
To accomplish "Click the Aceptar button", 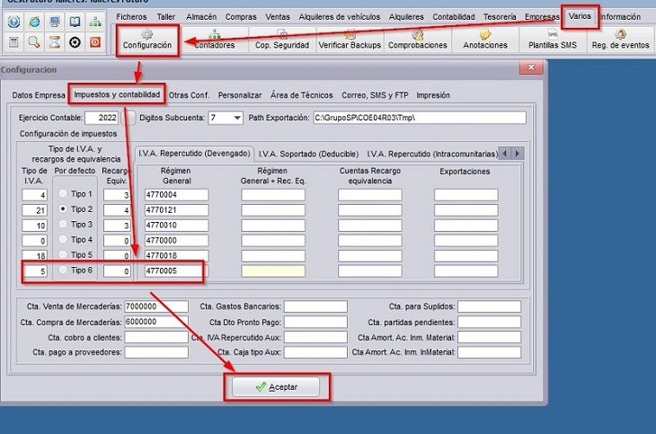I will pyautogui.click(x=276, y=387).
